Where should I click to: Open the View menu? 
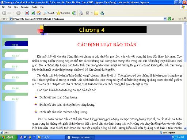16,7
